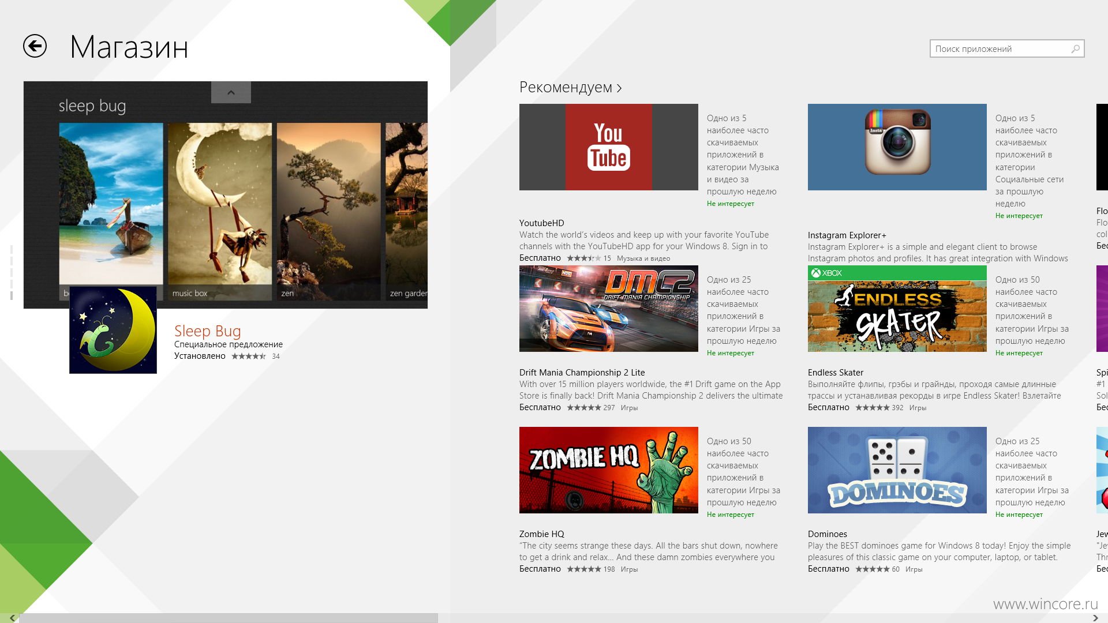Click the YoutubeHD description text

pos(644,241)
